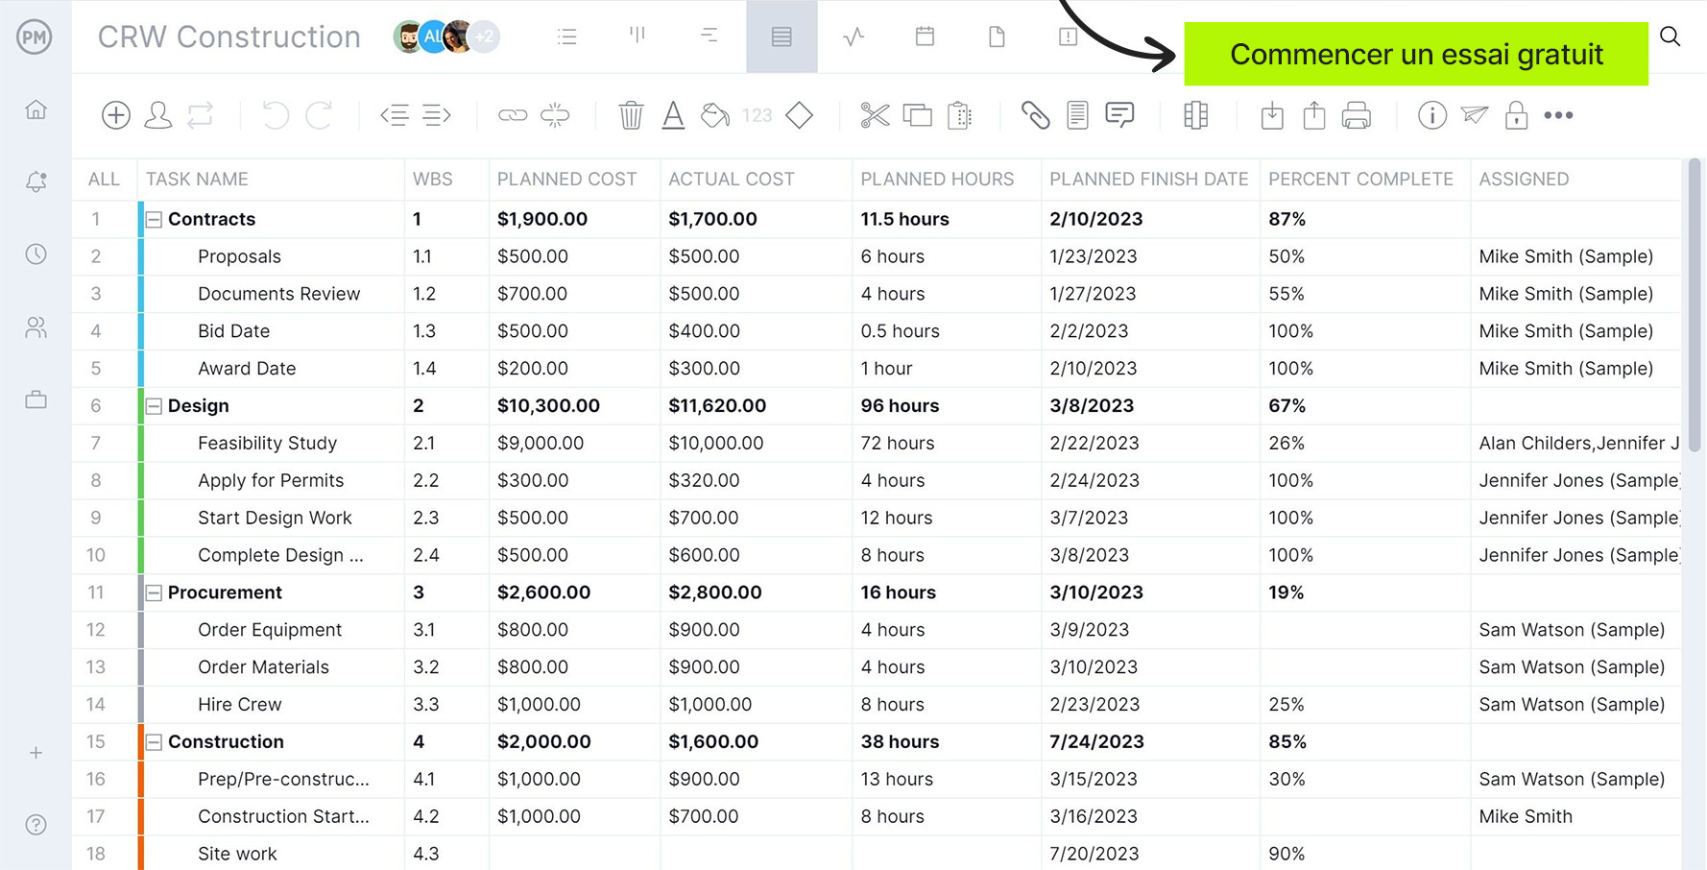
Task: Click the lock icon in toolbar
Action: pyautogui.click(x=1516, y=115)
